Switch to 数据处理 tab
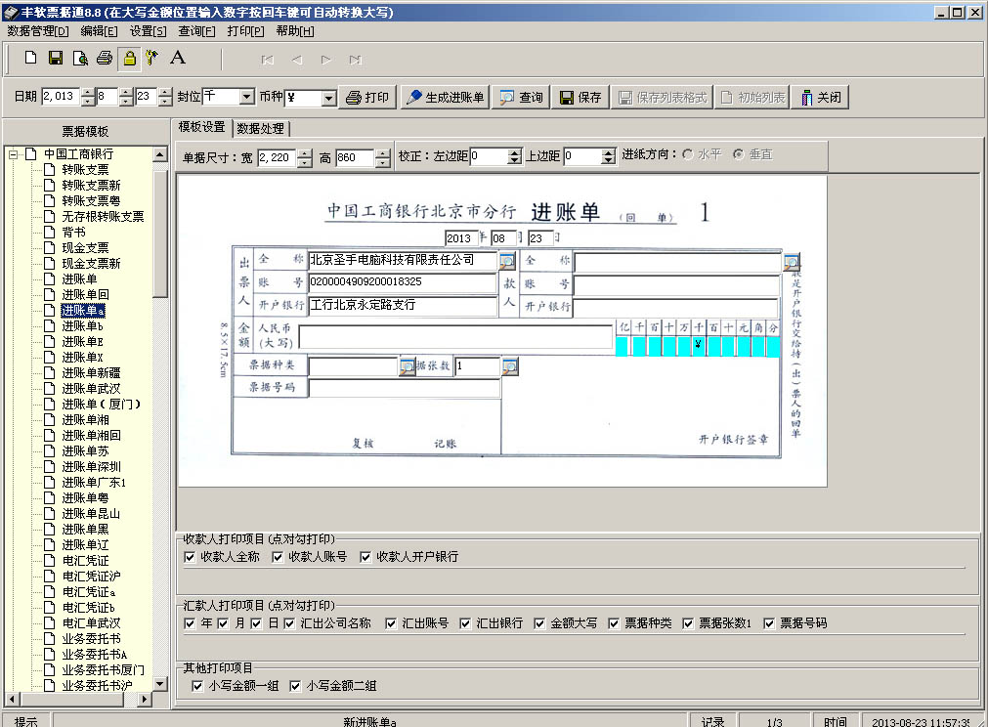988x727 pixels. tap(260, 129)
